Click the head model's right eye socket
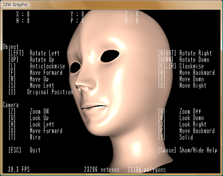Image resolution: width=223 pixels, height=176 pixels. [76, 68]
